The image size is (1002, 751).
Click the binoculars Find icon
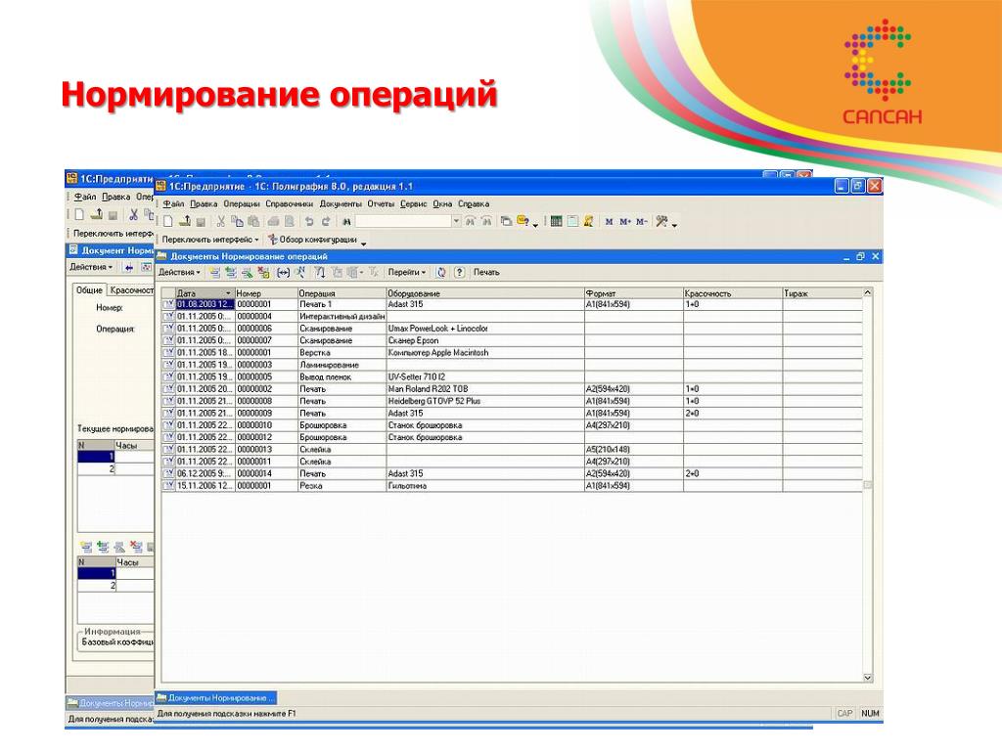click(346, 222)
